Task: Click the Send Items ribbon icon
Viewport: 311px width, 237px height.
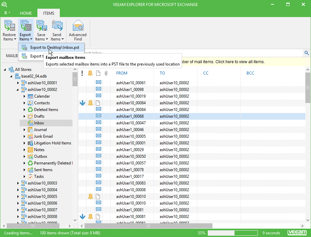Action: pos(57,26)
